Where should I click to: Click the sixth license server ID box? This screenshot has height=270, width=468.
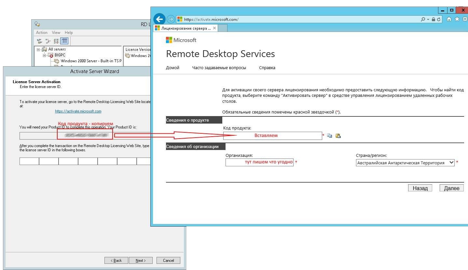[127, 161]
